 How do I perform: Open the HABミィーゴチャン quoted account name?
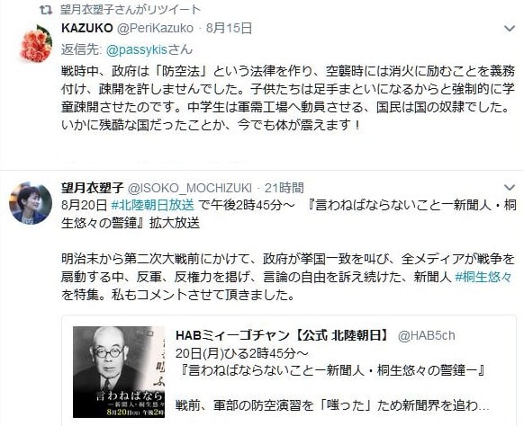pos(283,335)
